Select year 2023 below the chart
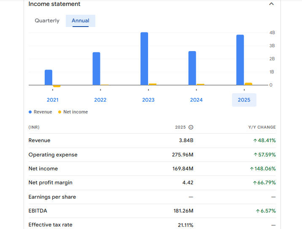The width and height of the screenshot is (302, 229). pyautogui.click(x=148, y=100)
